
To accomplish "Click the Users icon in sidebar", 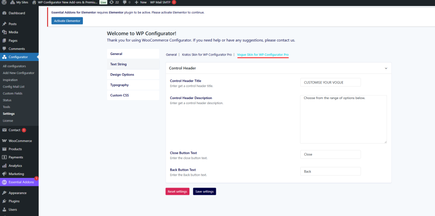I will 4,210.
